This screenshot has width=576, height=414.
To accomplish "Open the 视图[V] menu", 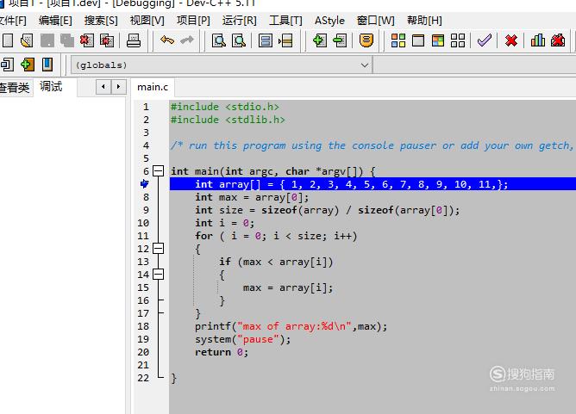I will pos(147,21).
